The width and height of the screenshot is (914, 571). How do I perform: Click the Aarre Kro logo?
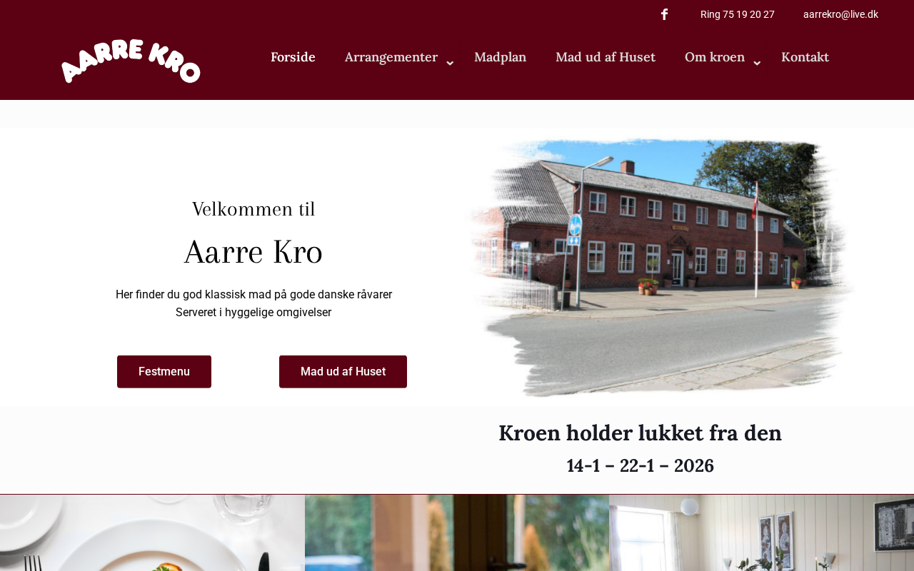point(131,61)
